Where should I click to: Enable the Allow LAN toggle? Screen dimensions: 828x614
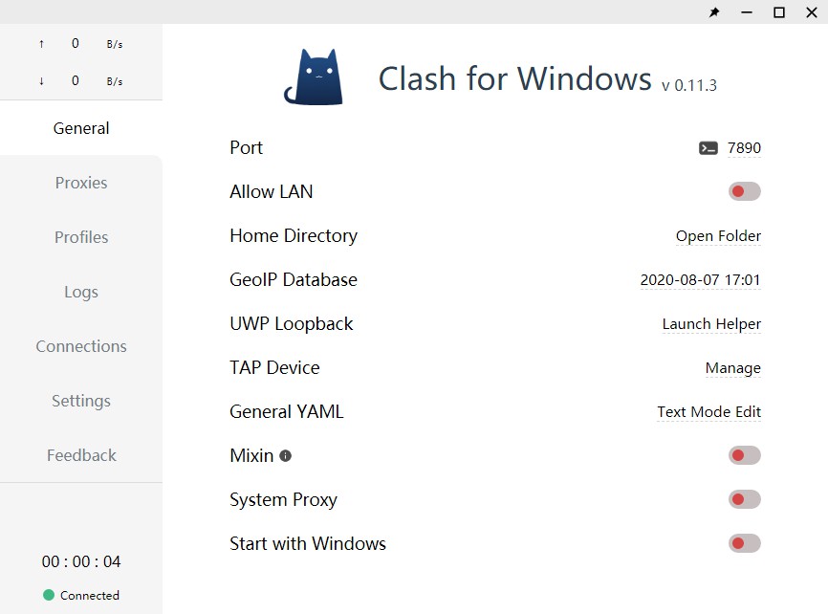click(745, 191)
